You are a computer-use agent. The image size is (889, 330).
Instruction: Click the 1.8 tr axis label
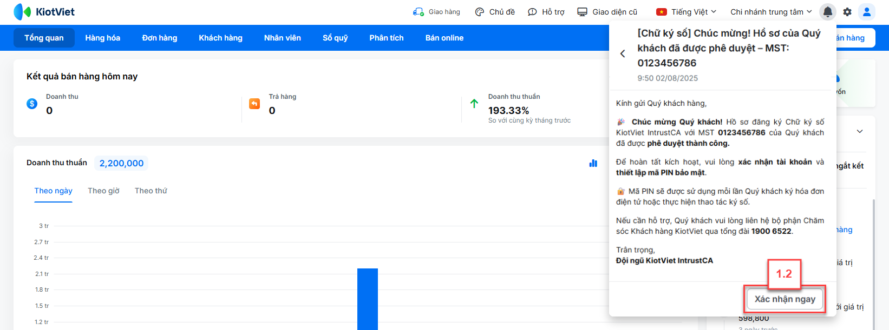42,289
